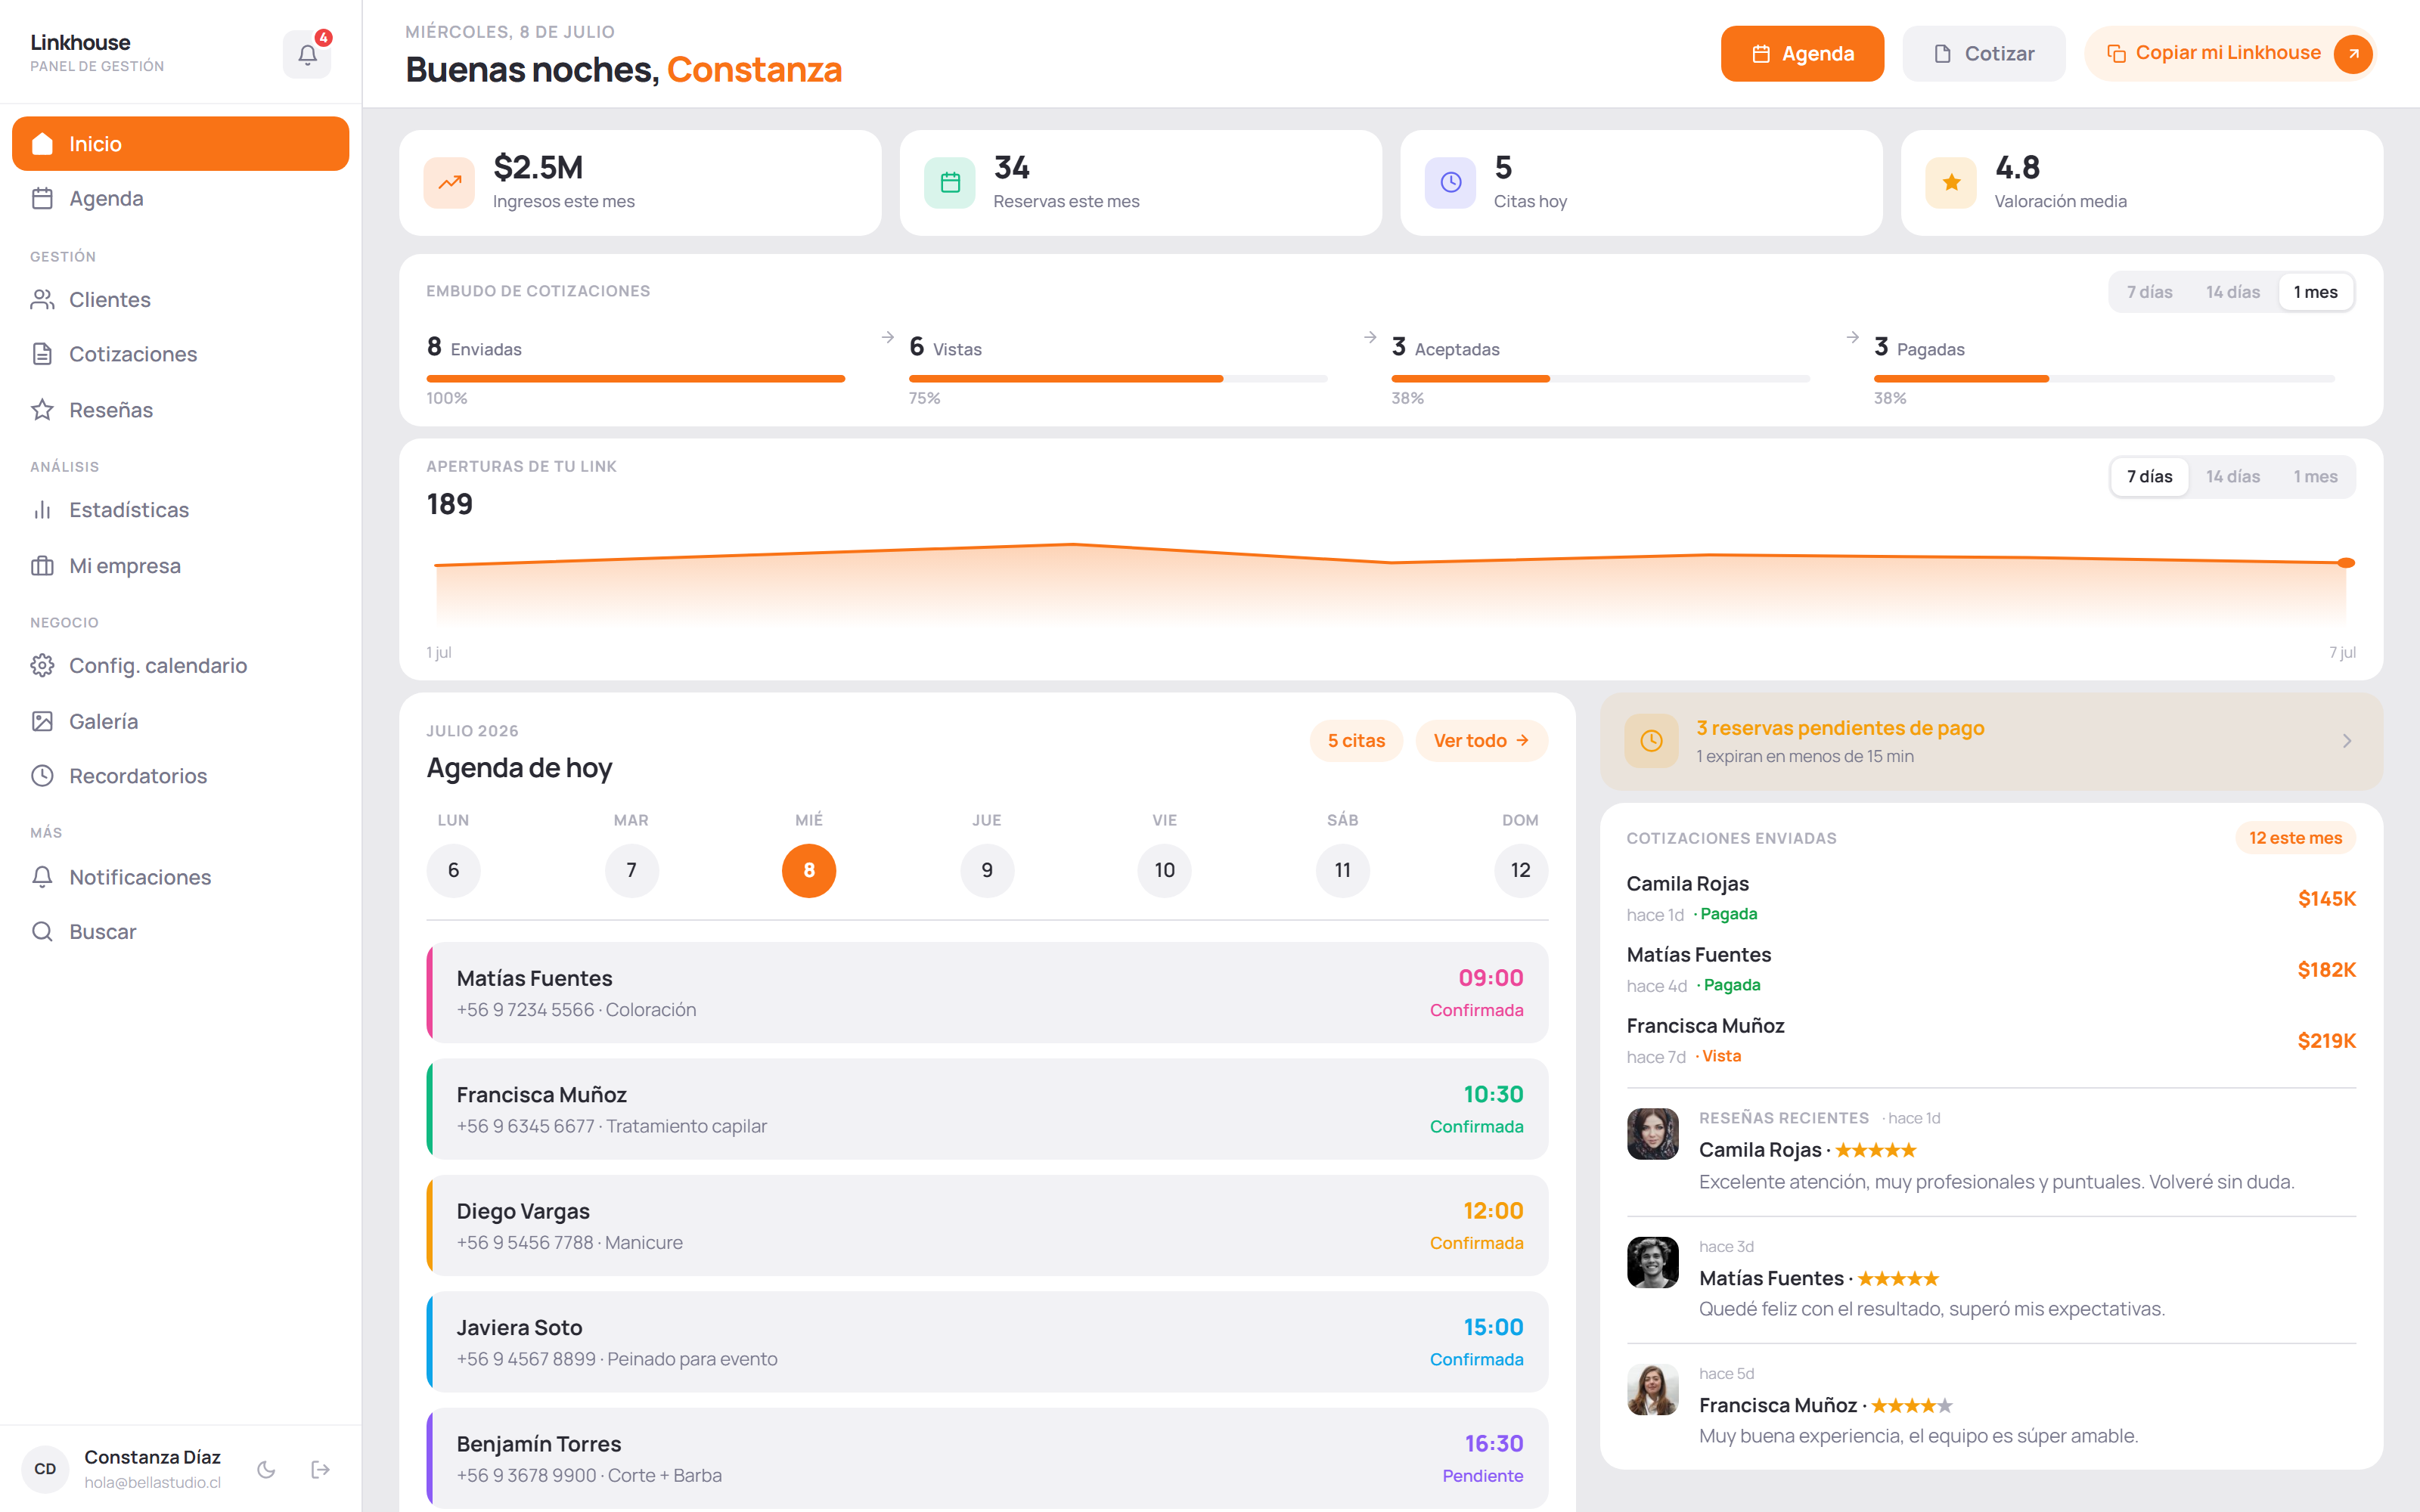The width and height of the screenshot is (2420, 1512).
Task: Open Benjamín Torres 16:30 pending appointment
Action: 987,1458
